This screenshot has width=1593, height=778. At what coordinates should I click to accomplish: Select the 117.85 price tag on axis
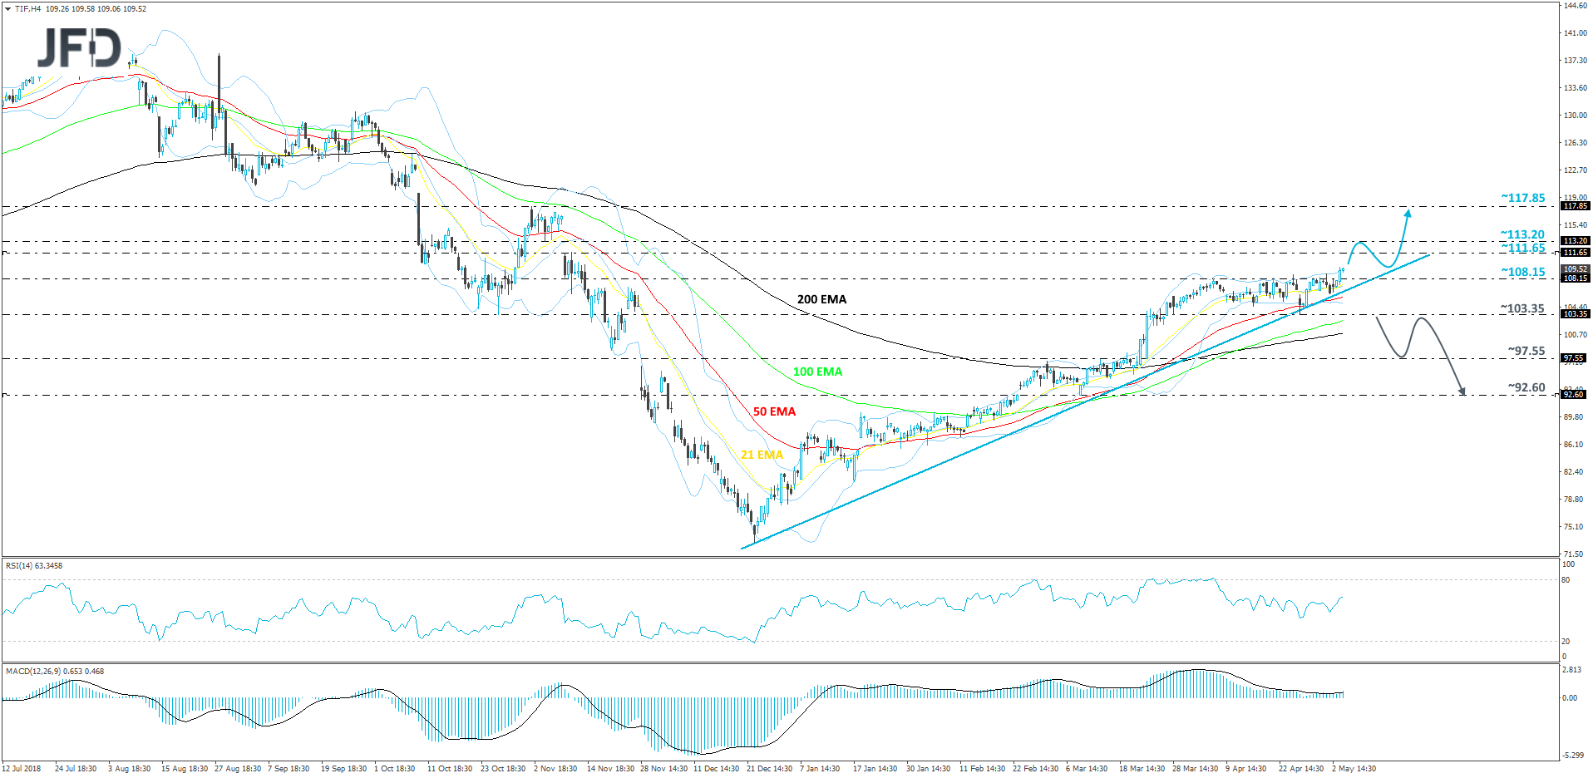1575,206
